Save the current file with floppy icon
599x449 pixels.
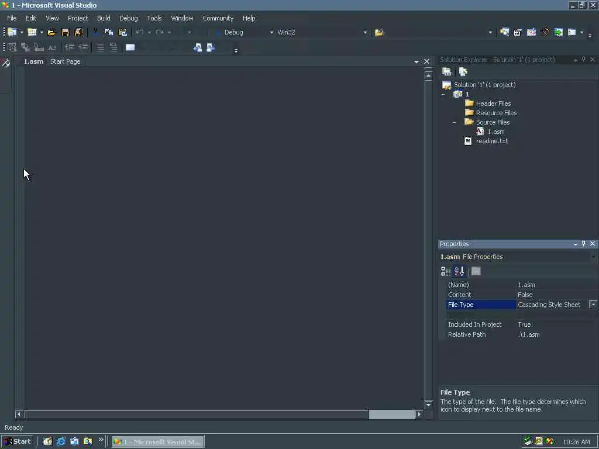click(x=66, y=33)
